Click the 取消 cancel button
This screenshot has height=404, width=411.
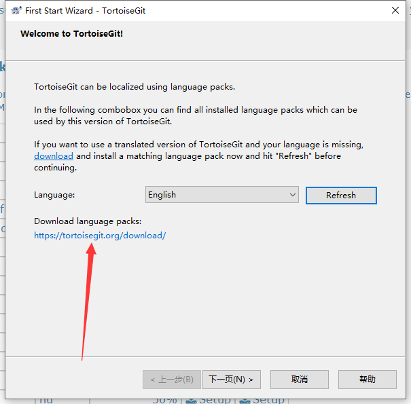(300, 380)
